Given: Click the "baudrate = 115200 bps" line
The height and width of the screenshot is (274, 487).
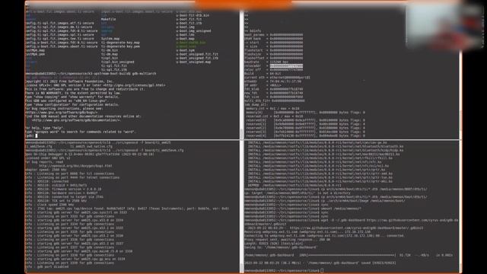Looking at the screenshot, I should pos(266,62).
